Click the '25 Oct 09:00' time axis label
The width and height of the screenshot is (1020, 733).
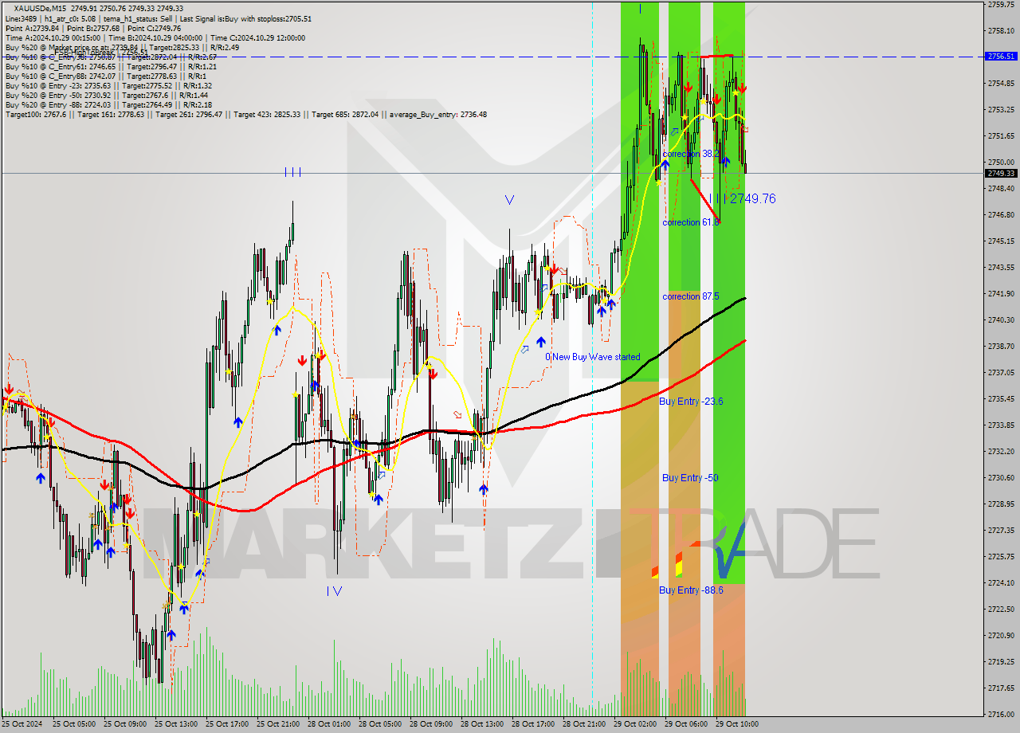(124, 724)
